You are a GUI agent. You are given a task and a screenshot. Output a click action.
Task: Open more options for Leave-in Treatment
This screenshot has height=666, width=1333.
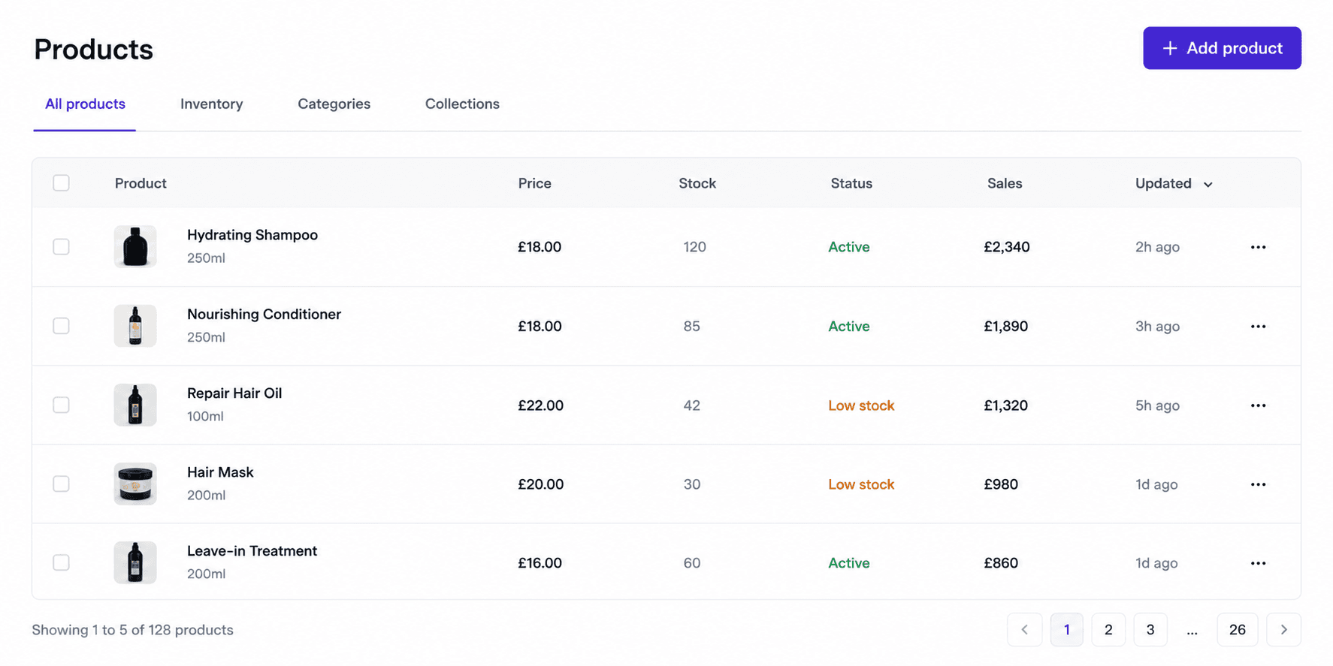coord(1258,563)
